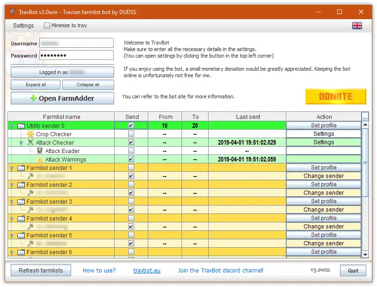Join the TravBot discord channel link
The width and height of the screenshot is (377, 287).
tap(220, 271)
